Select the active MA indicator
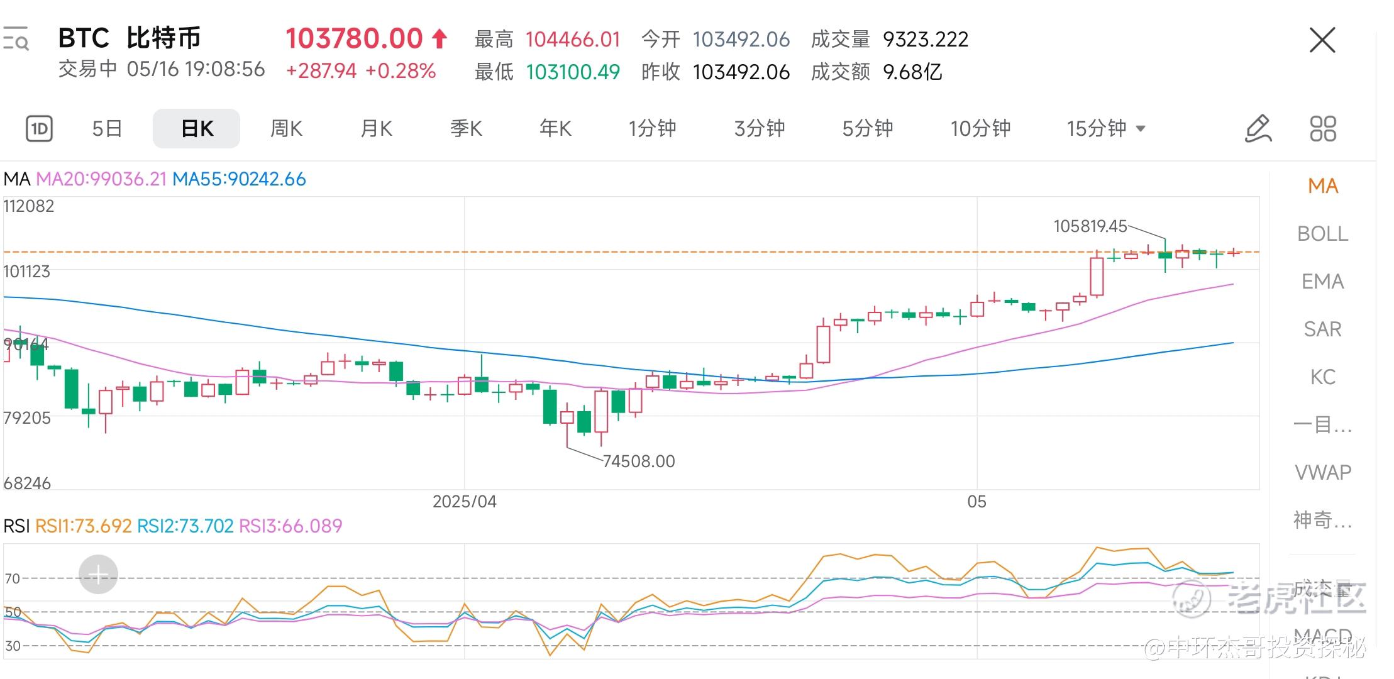This screenshot has width=1394, height=679. (x=1322, y=186)
